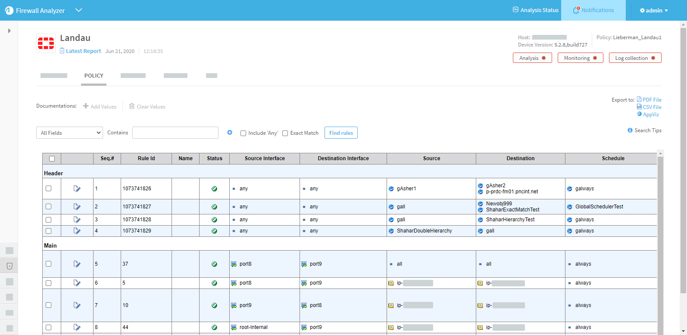687x335 pixels.
Task: Toggle the Exact Match checkbox
Action: 285,133
